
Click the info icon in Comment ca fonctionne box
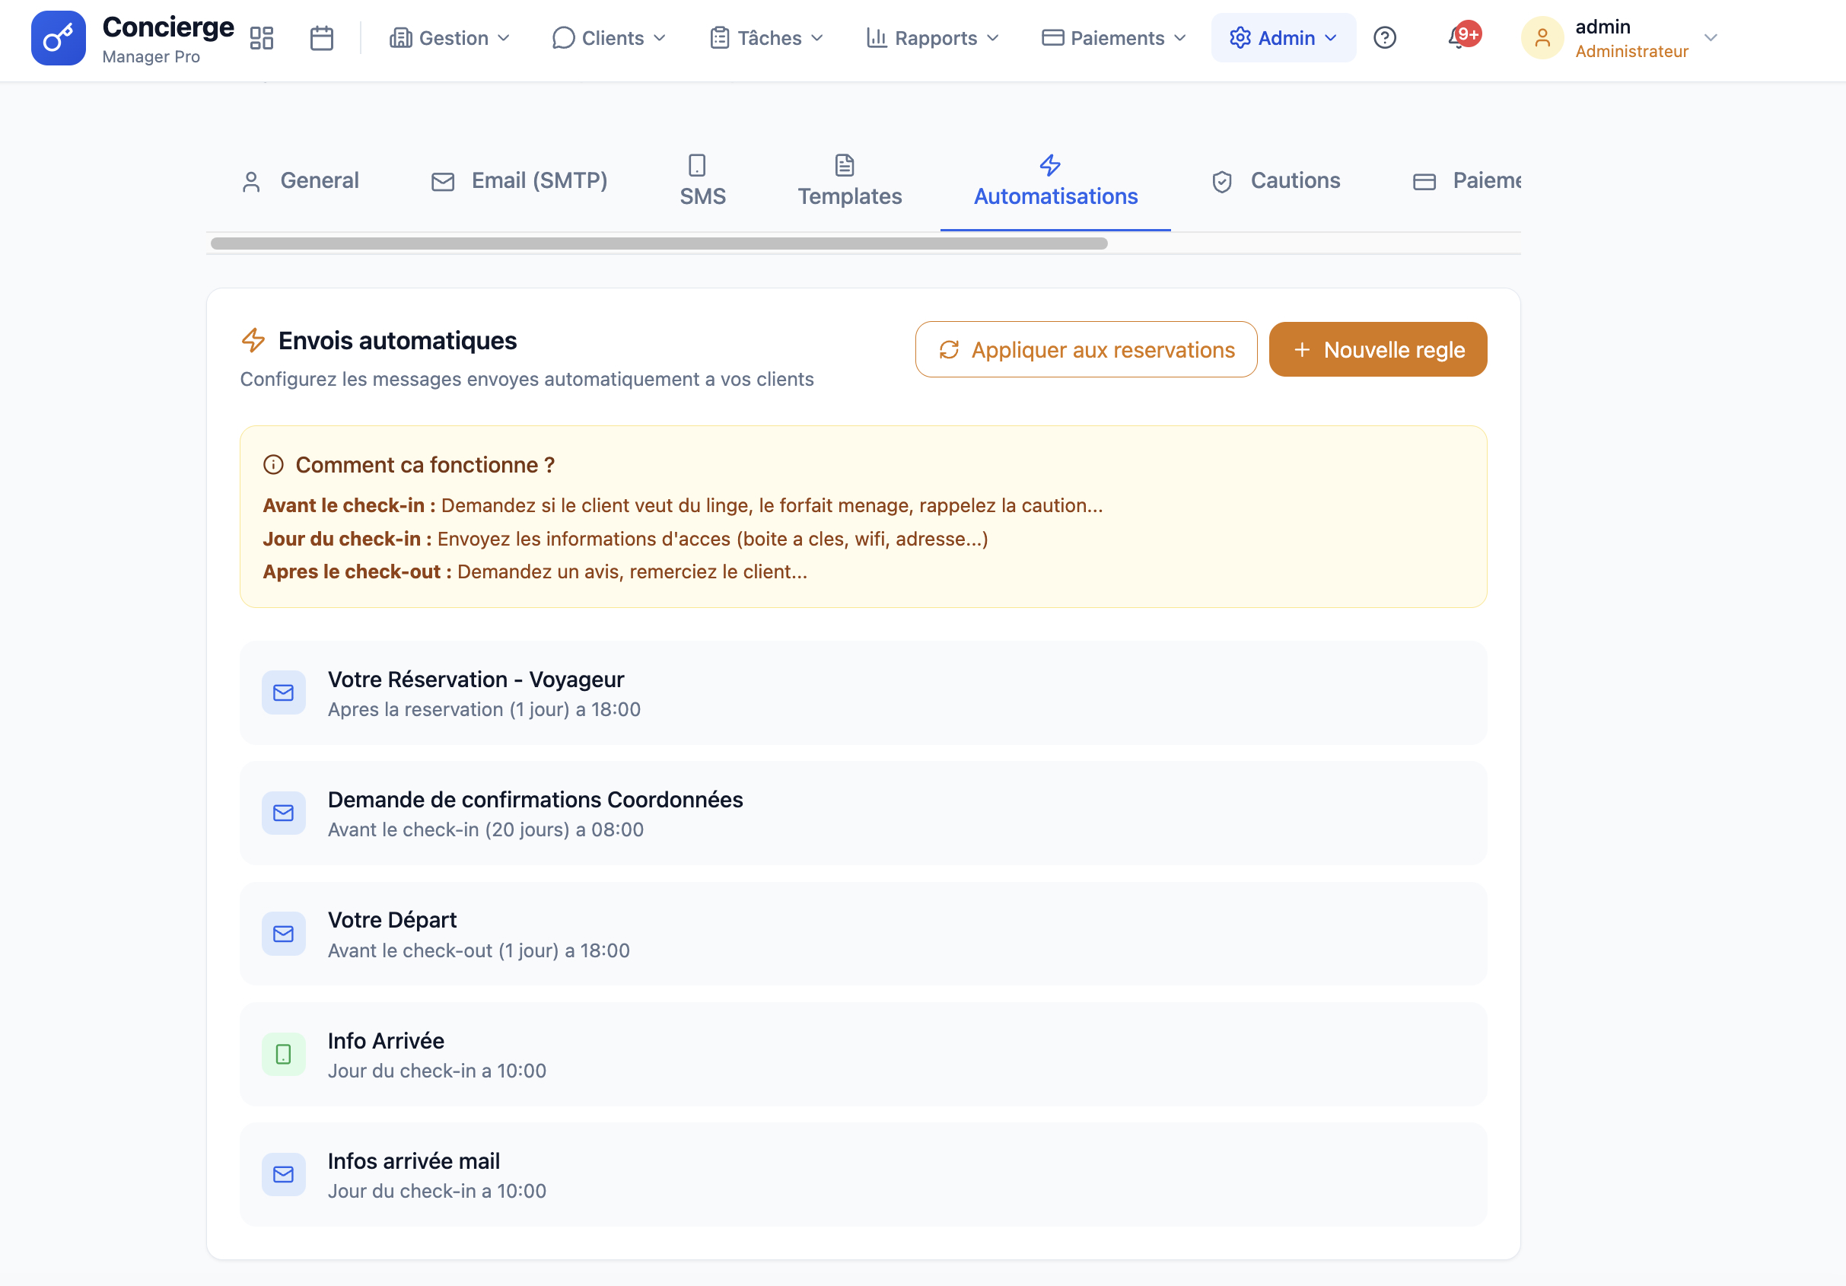coord(274,464)
